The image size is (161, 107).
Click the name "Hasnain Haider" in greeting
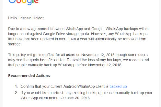31,18
